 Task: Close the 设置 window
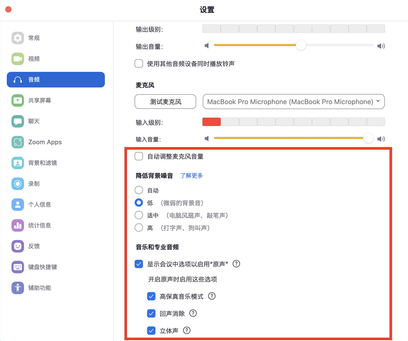(x=8, y=9)
